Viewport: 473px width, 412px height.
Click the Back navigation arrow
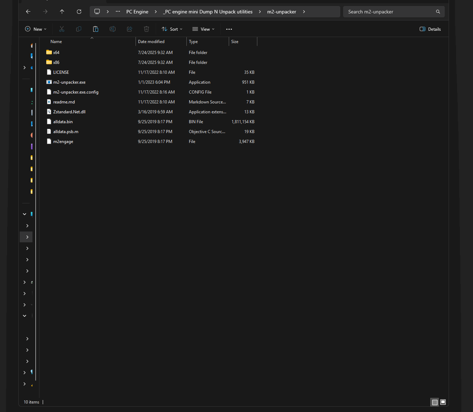coord(28,12)
